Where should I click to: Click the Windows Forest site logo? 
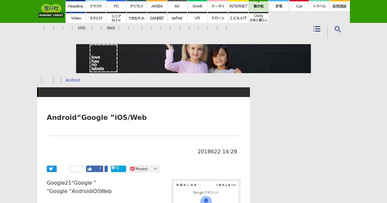click(51, 11)
